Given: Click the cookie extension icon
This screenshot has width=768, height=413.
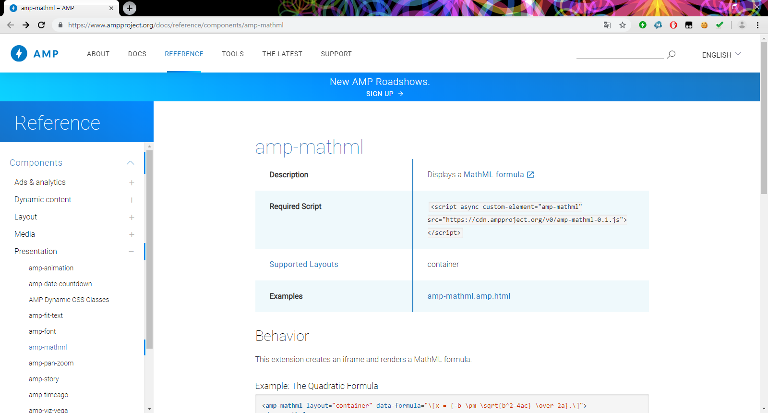Looking at the screenshot, I should point(704,25).
